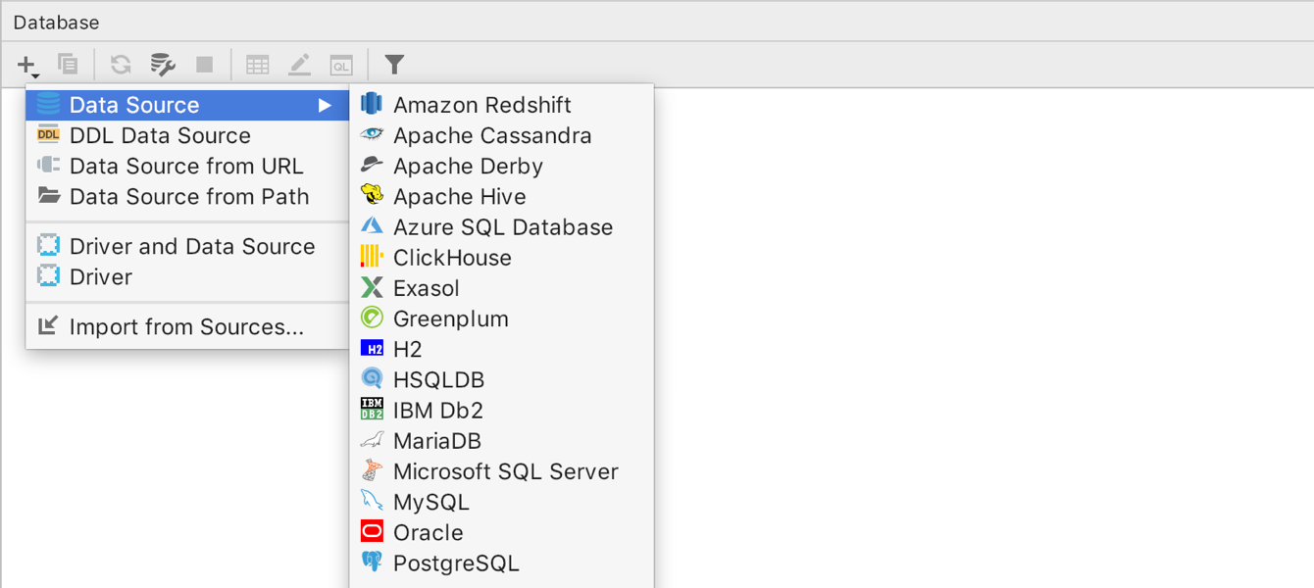The image size is (1314, 588).
Task: Open the data editor table icon
Action: [x=257, y=64]
